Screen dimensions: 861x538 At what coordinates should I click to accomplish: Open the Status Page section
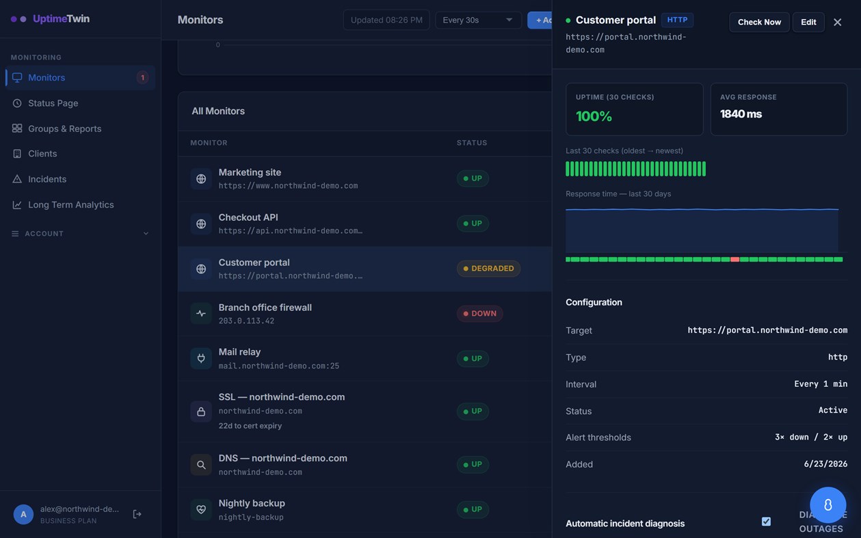[80, 103]
